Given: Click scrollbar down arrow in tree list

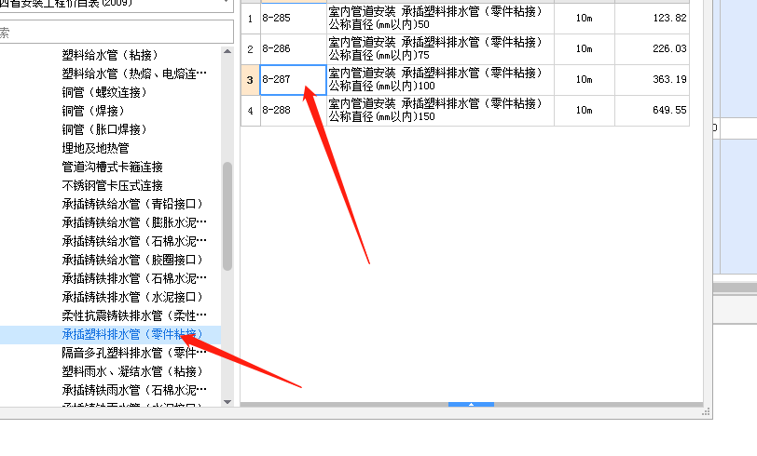Looking at the screenshot, I should pyautogui.click(x=227, y=401).
